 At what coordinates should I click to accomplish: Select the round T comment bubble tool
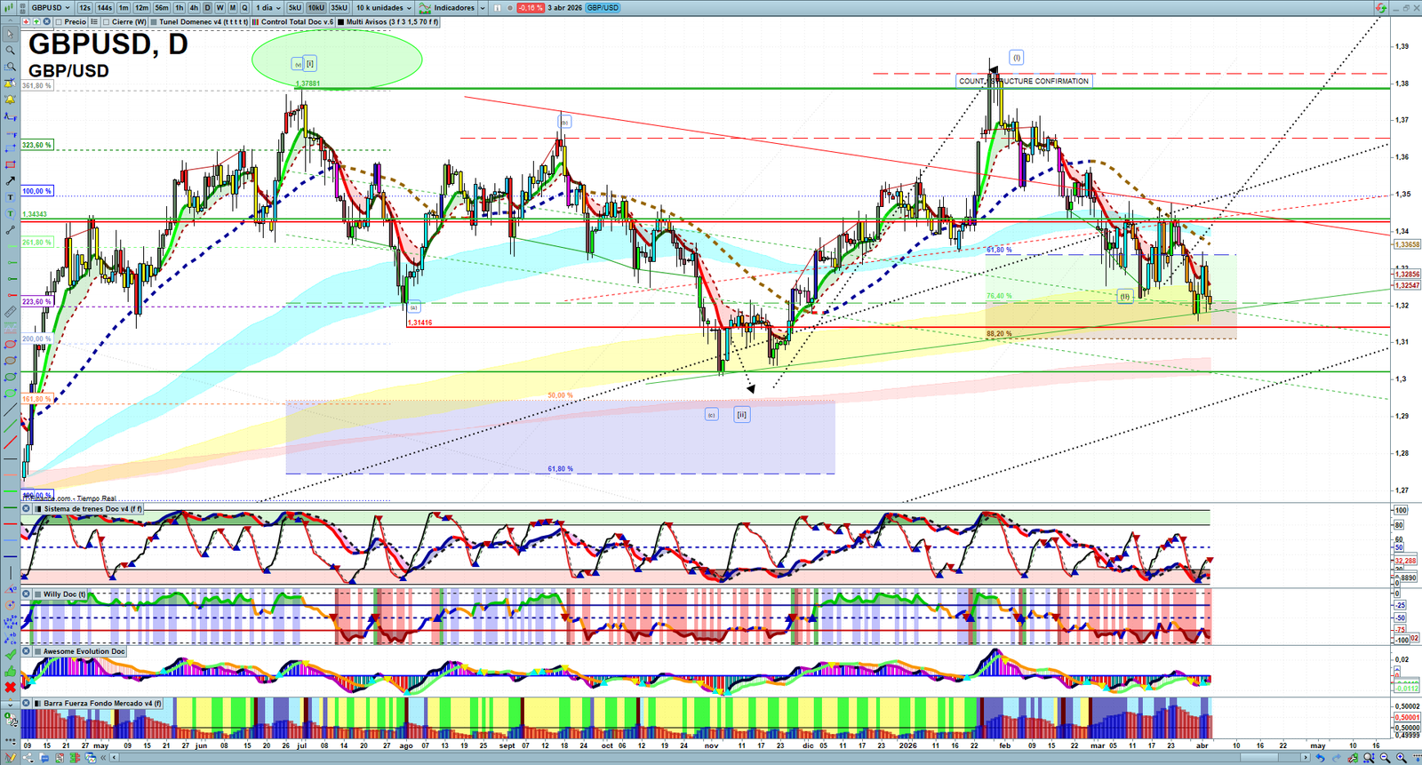pos(10,213)
